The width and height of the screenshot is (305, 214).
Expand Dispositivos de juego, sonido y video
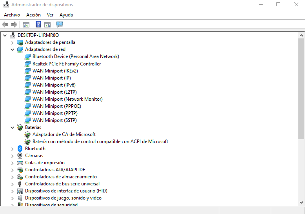coord(13,198)
